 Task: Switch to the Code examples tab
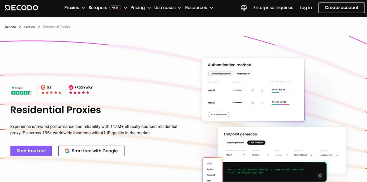tap(256, 142)
